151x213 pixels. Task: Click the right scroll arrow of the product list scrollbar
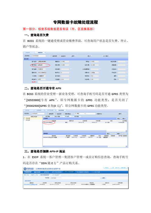[126, 131]
